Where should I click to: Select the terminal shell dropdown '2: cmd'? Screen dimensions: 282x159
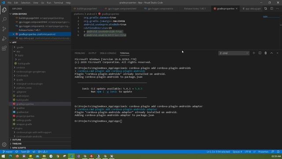pos(234,53)
